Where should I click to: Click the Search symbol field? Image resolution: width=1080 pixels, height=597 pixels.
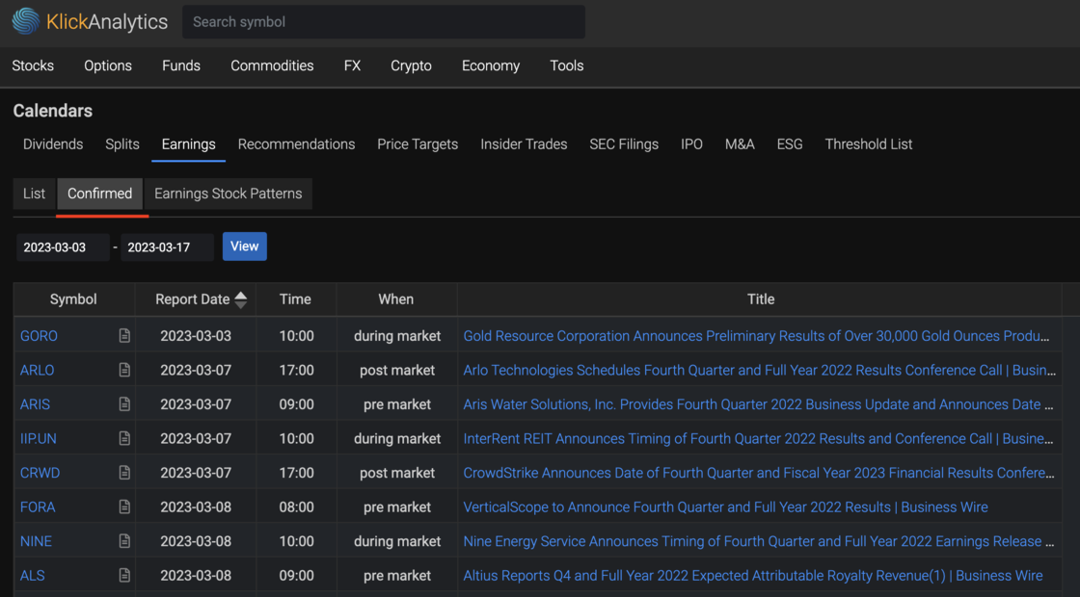click(x=384, y=22)
